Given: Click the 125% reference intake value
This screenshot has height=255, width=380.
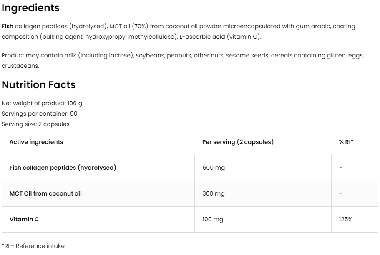Looking at the screenshot, I should pyautogui.click(x=346, y=219).
